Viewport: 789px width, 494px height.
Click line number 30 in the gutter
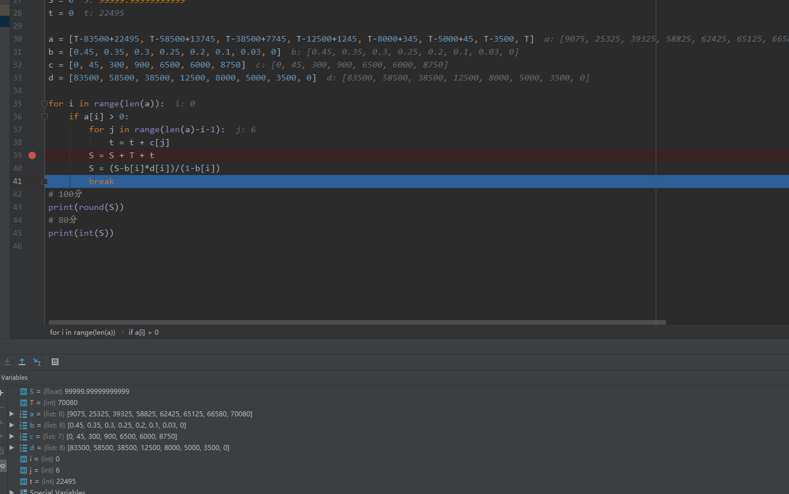17,39
